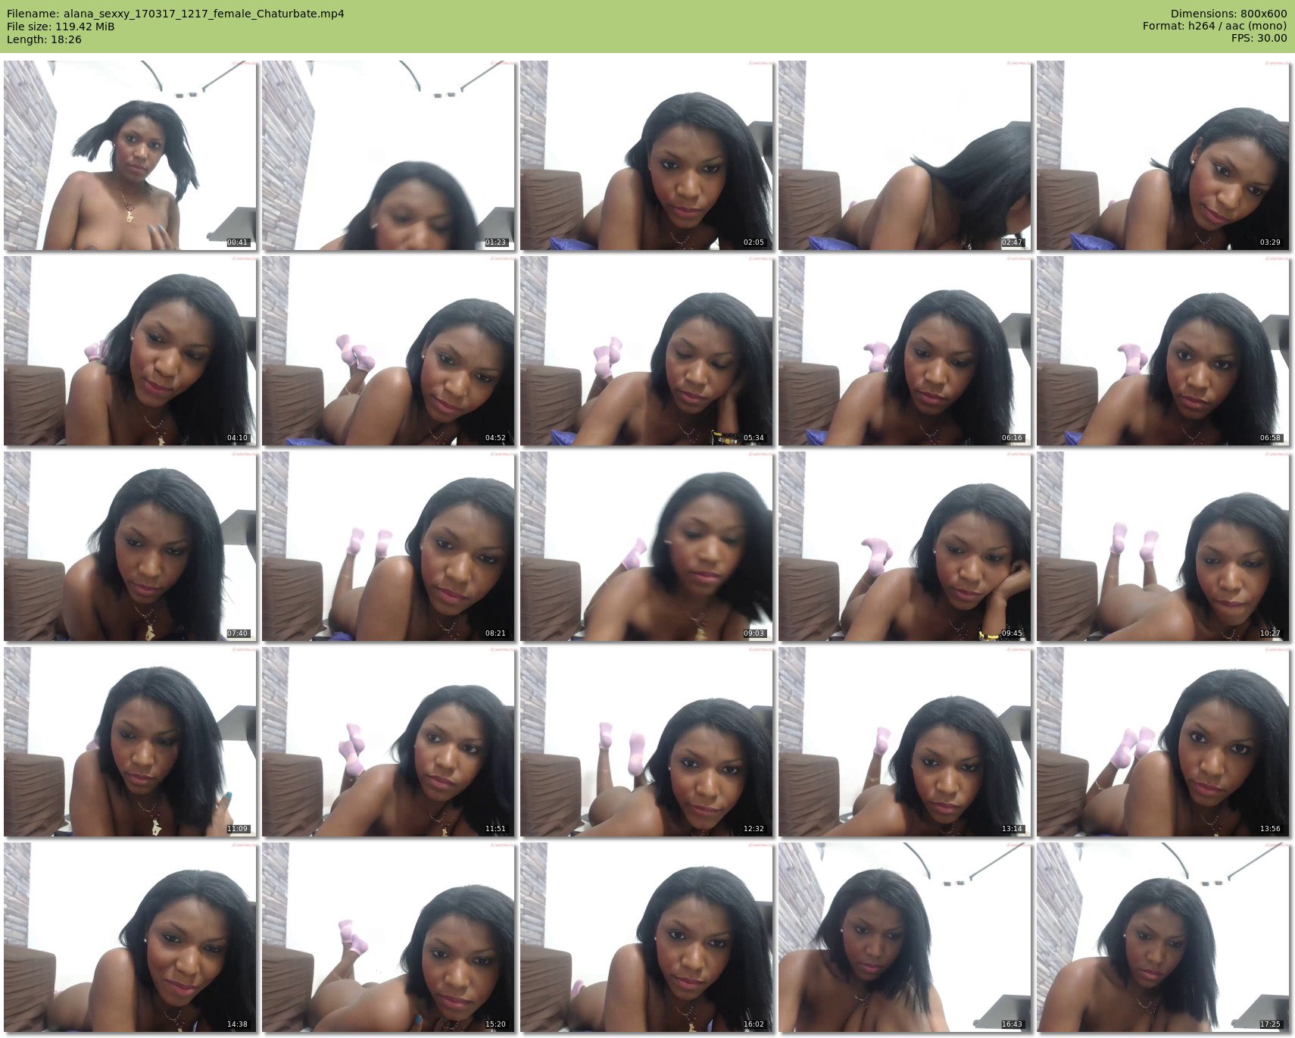Click the Filename text in the header
Viewport: 1295px width, 1038px height.
pos(176,14)
